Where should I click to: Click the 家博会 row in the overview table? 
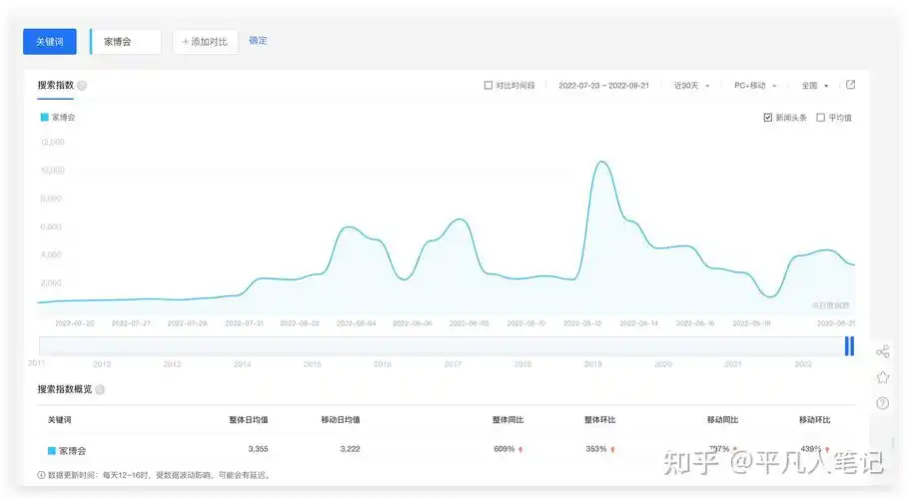[446, 450]
